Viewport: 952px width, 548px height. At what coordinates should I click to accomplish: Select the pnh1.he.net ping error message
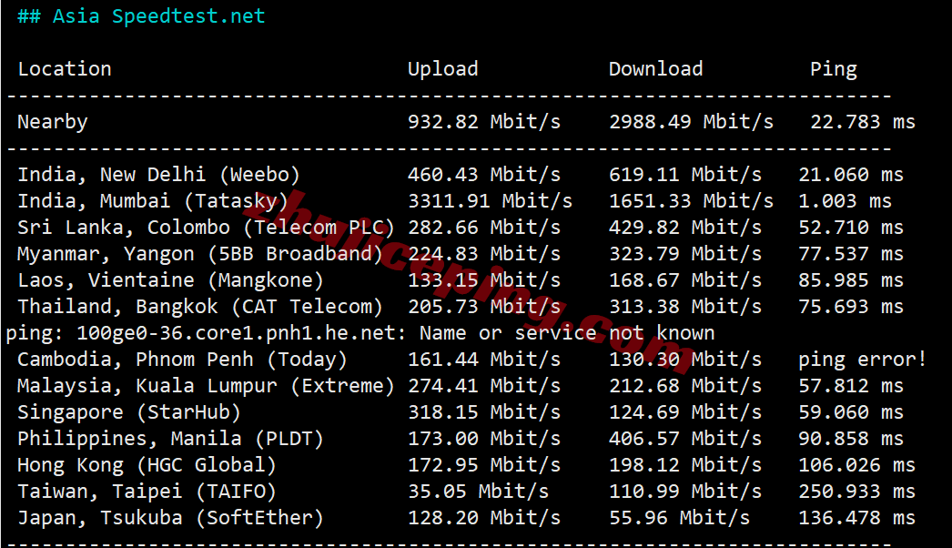coord(360,333)
